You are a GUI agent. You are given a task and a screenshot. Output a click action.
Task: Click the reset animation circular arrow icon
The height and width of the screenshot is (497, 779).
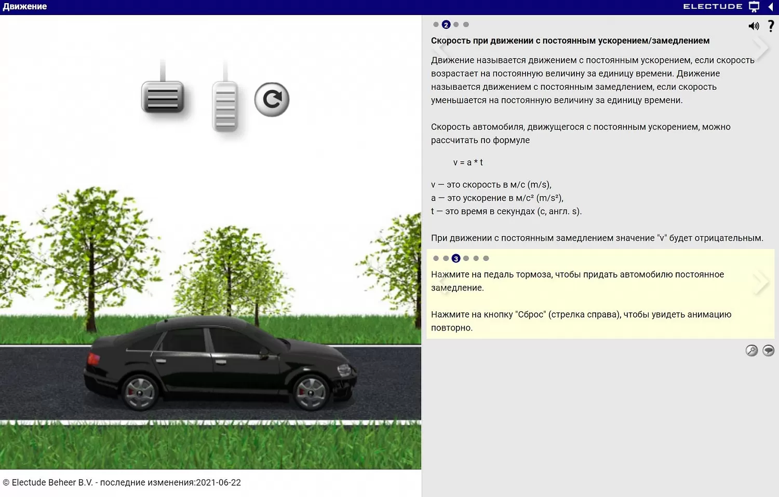271,99
